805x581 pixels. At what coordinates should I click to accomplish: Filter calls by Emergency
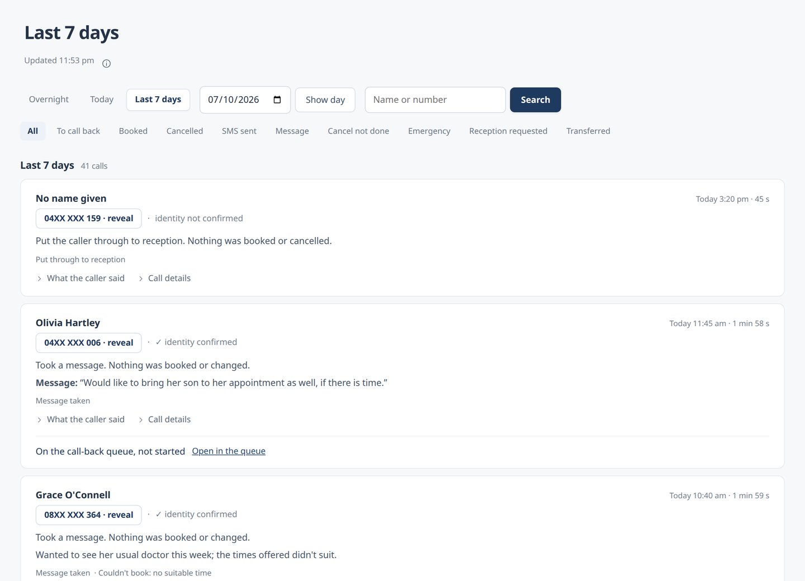coord(429,131)
